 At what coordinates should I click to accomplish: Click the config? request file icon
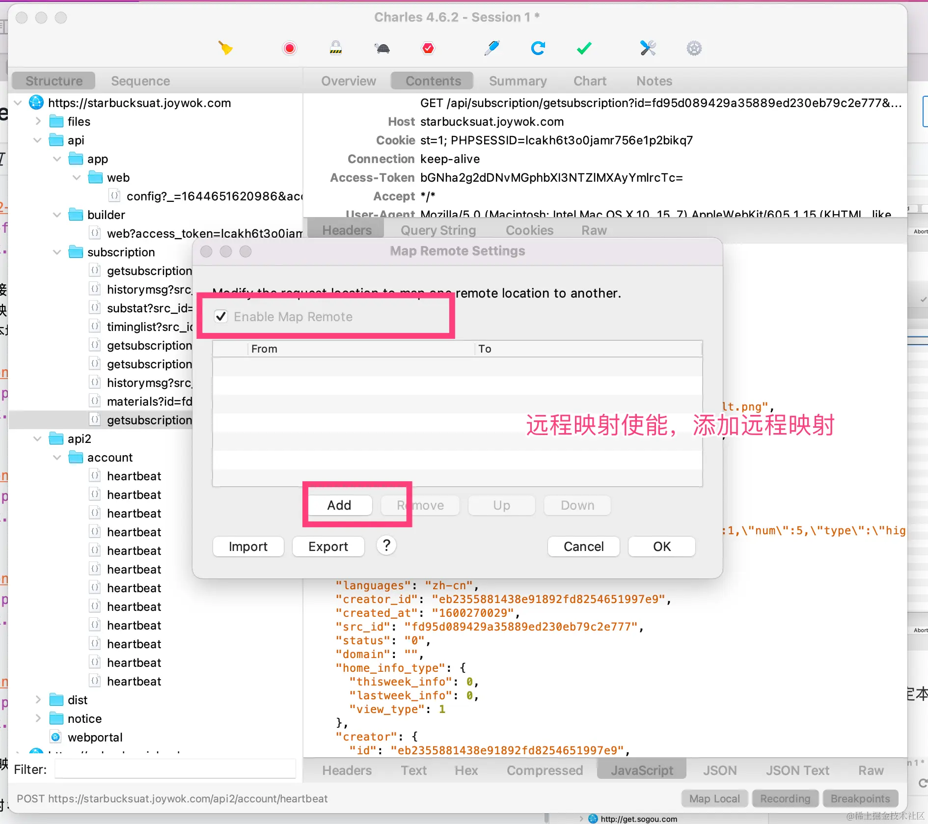114,196
